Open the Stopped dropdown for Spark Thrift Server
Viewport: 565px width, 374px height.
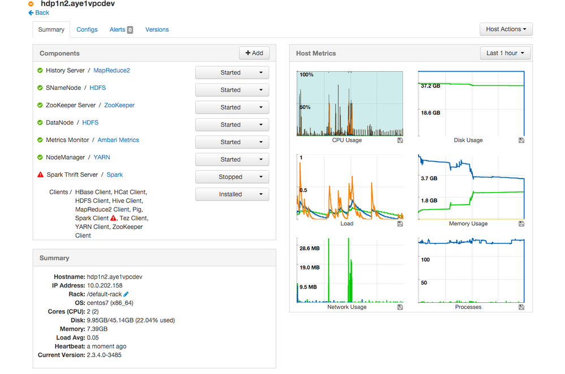232,177
